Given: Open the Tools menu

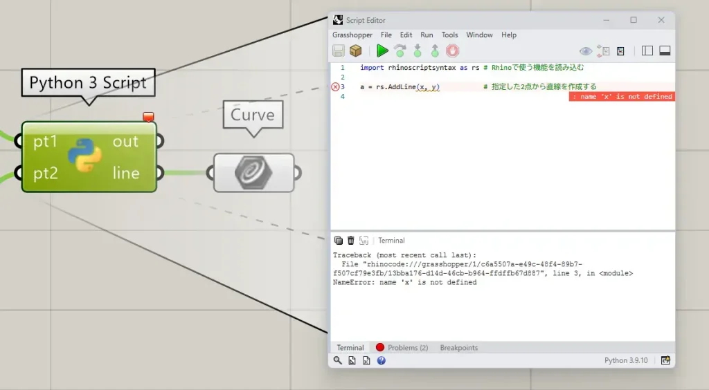Looking at the screenshot, I should point(449,35).
